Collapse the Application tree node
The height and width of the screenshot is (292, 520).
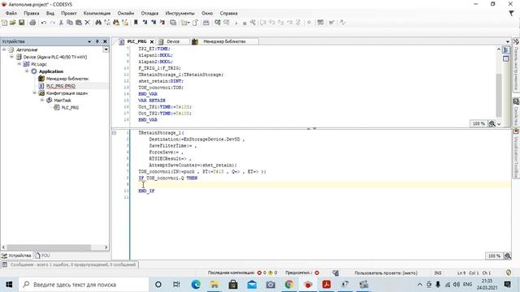tap(27, 71)
